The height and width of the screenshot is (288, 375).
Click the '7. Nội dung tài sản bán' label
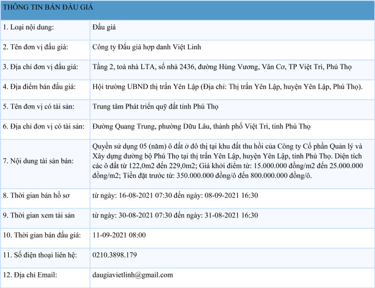(38, 161)
